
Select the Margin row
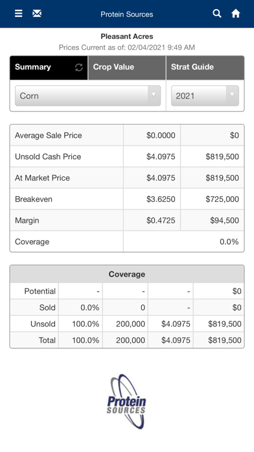click(127, 221)
